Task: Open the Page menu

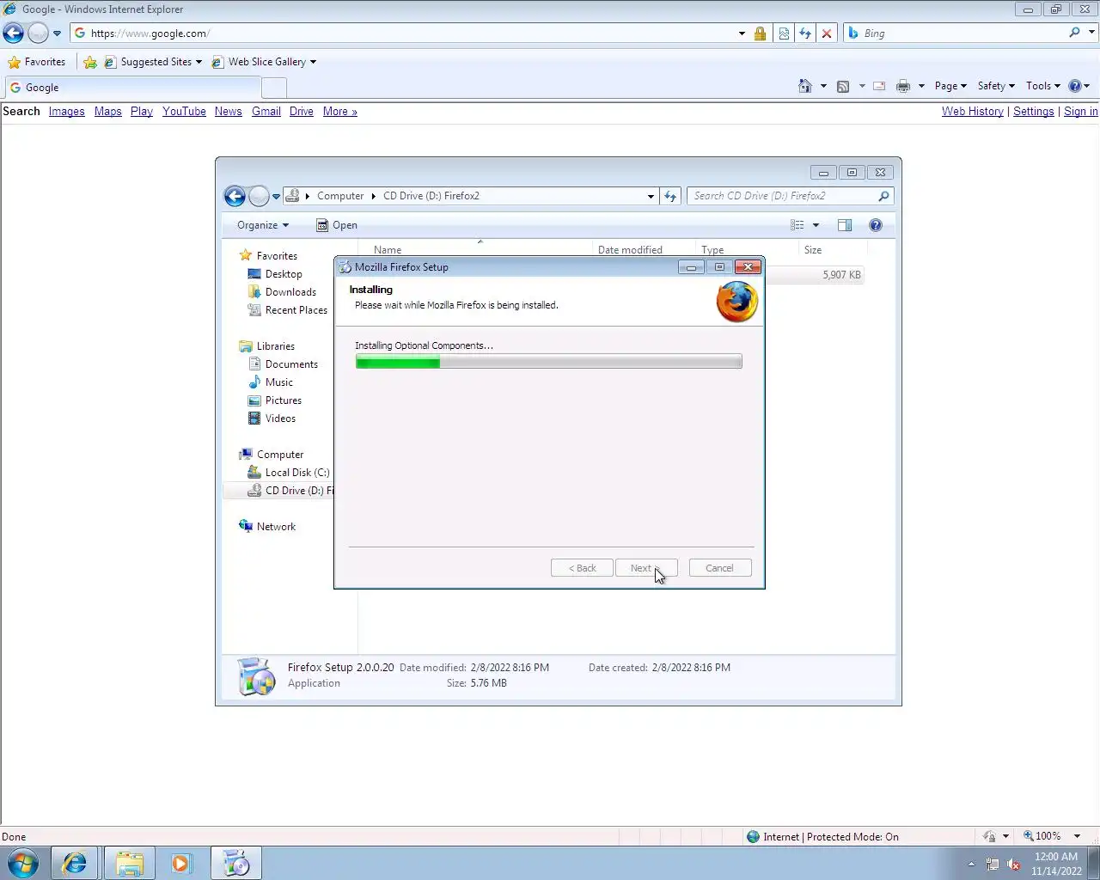Action: point(950,86)
